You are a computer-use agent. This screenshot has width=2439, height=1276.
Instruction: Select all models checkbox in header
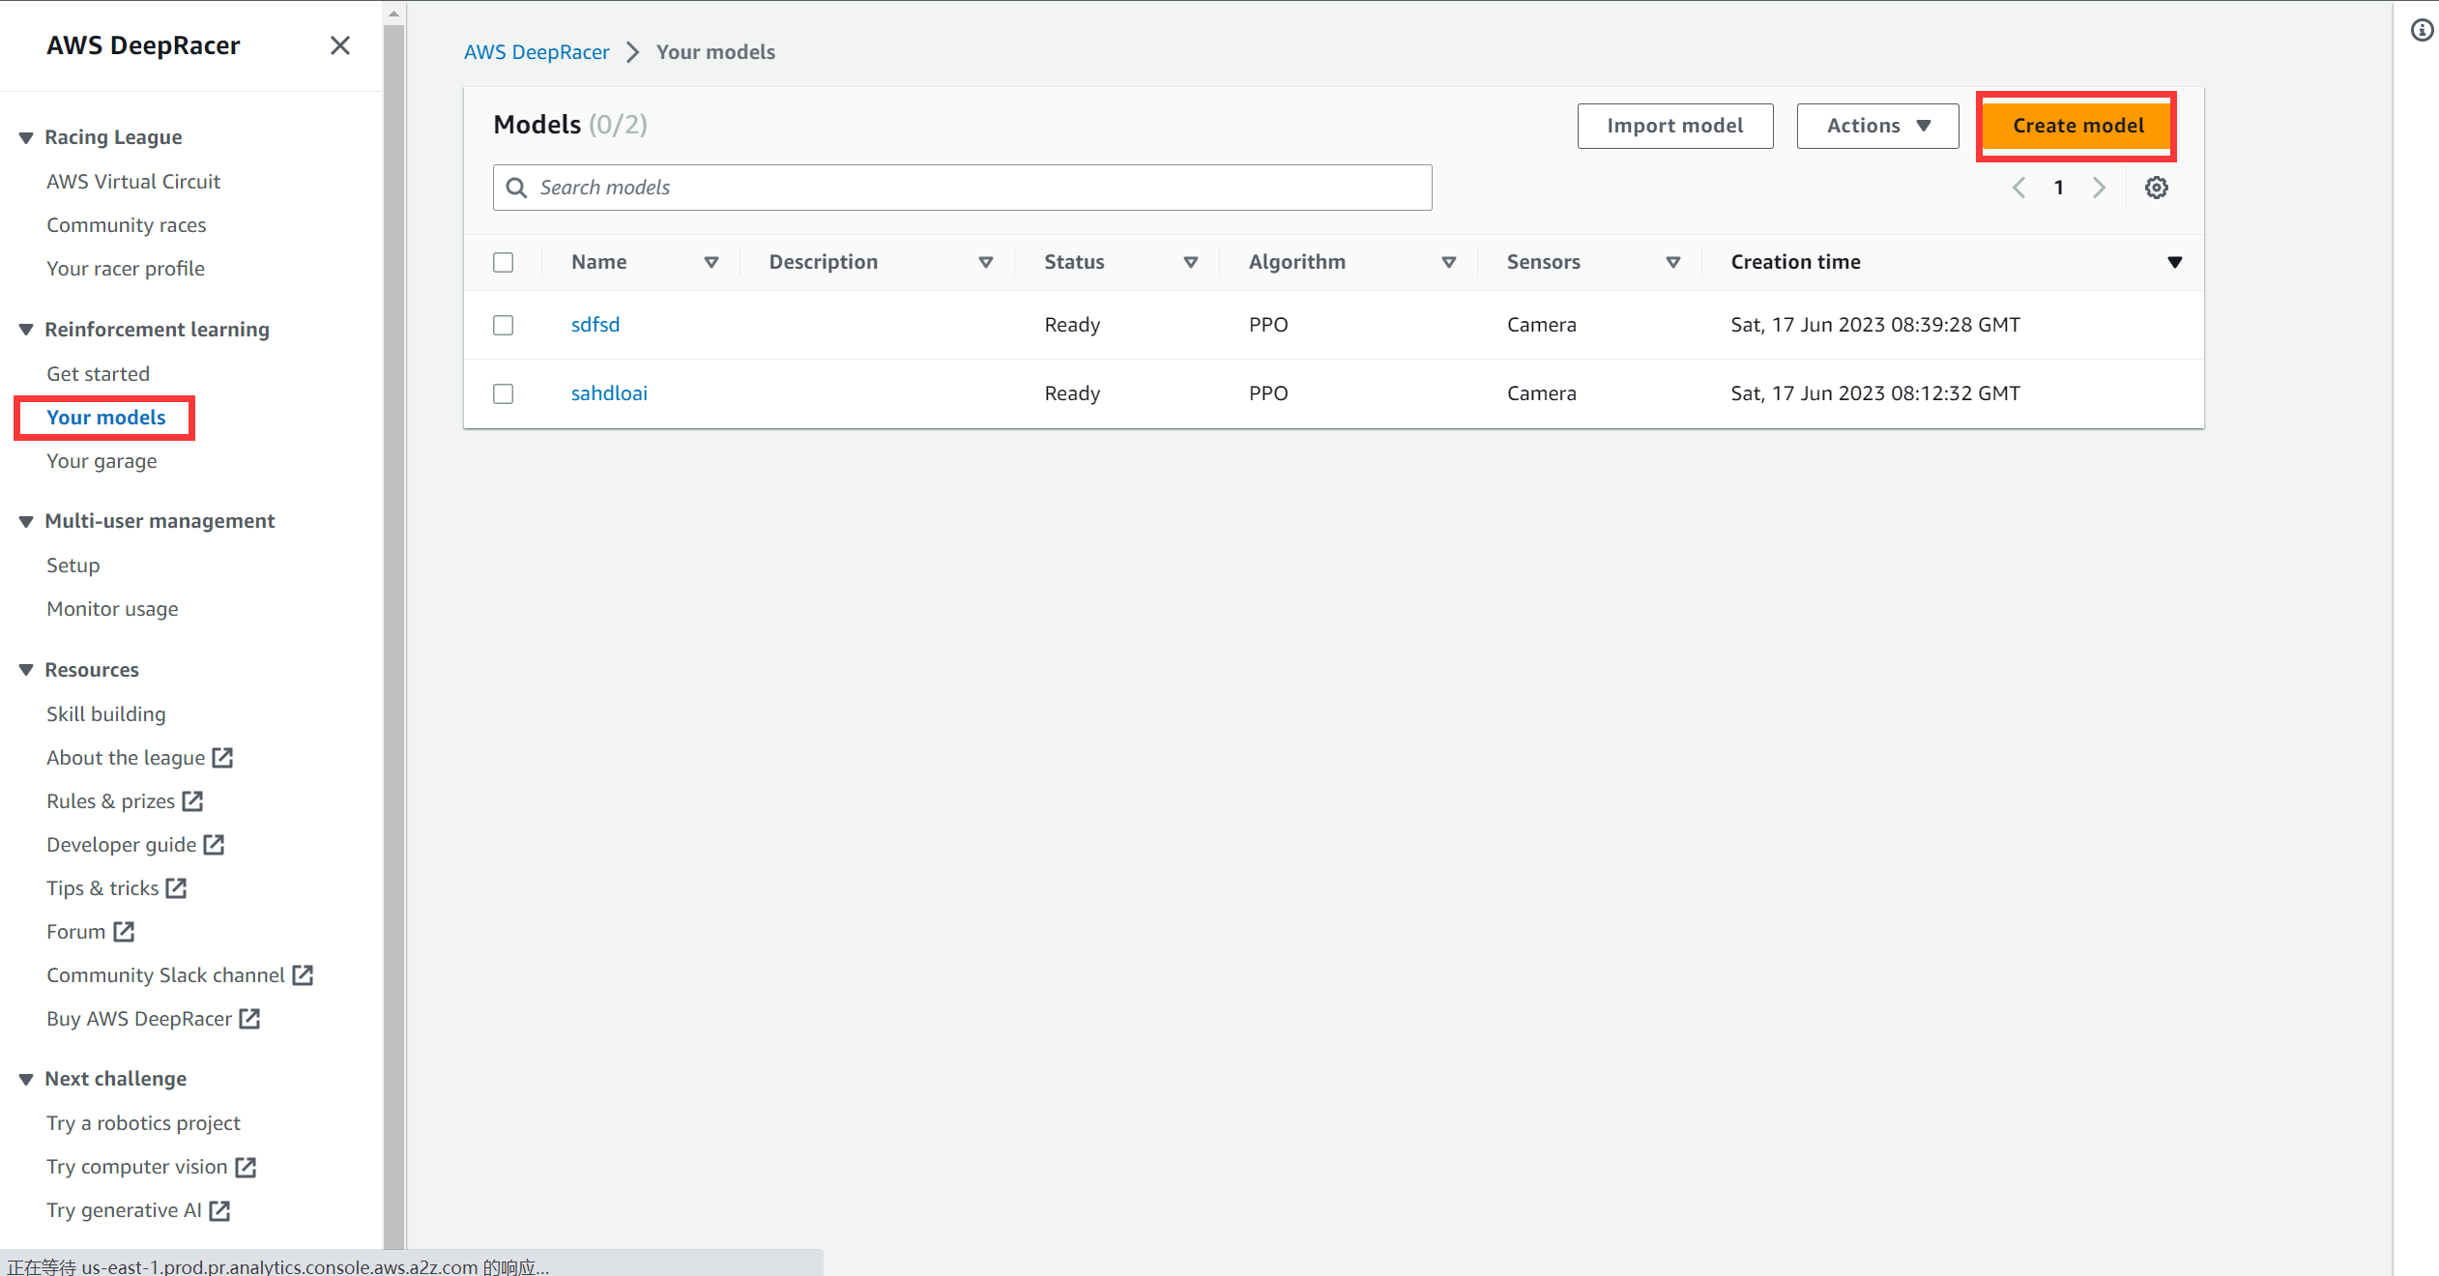coord(503,263)
